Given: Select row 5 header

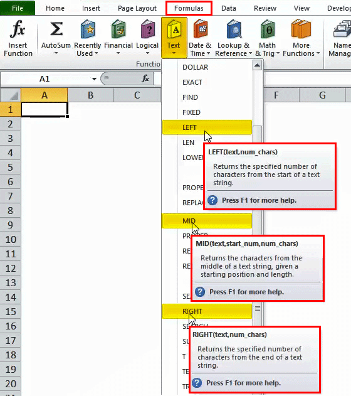Looking at the screenshot, I should click(x=10, y=167).
